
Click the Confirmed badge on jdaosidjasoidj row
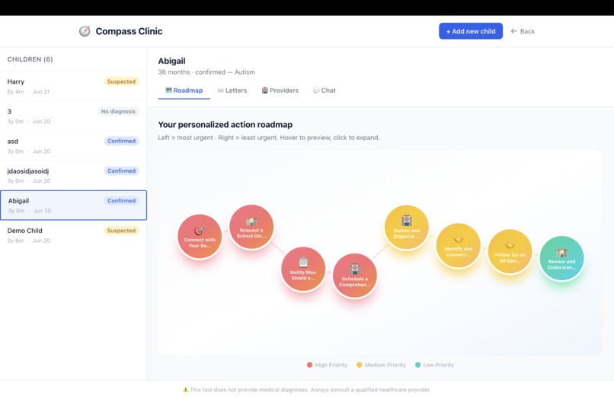(x=121, y=171)
